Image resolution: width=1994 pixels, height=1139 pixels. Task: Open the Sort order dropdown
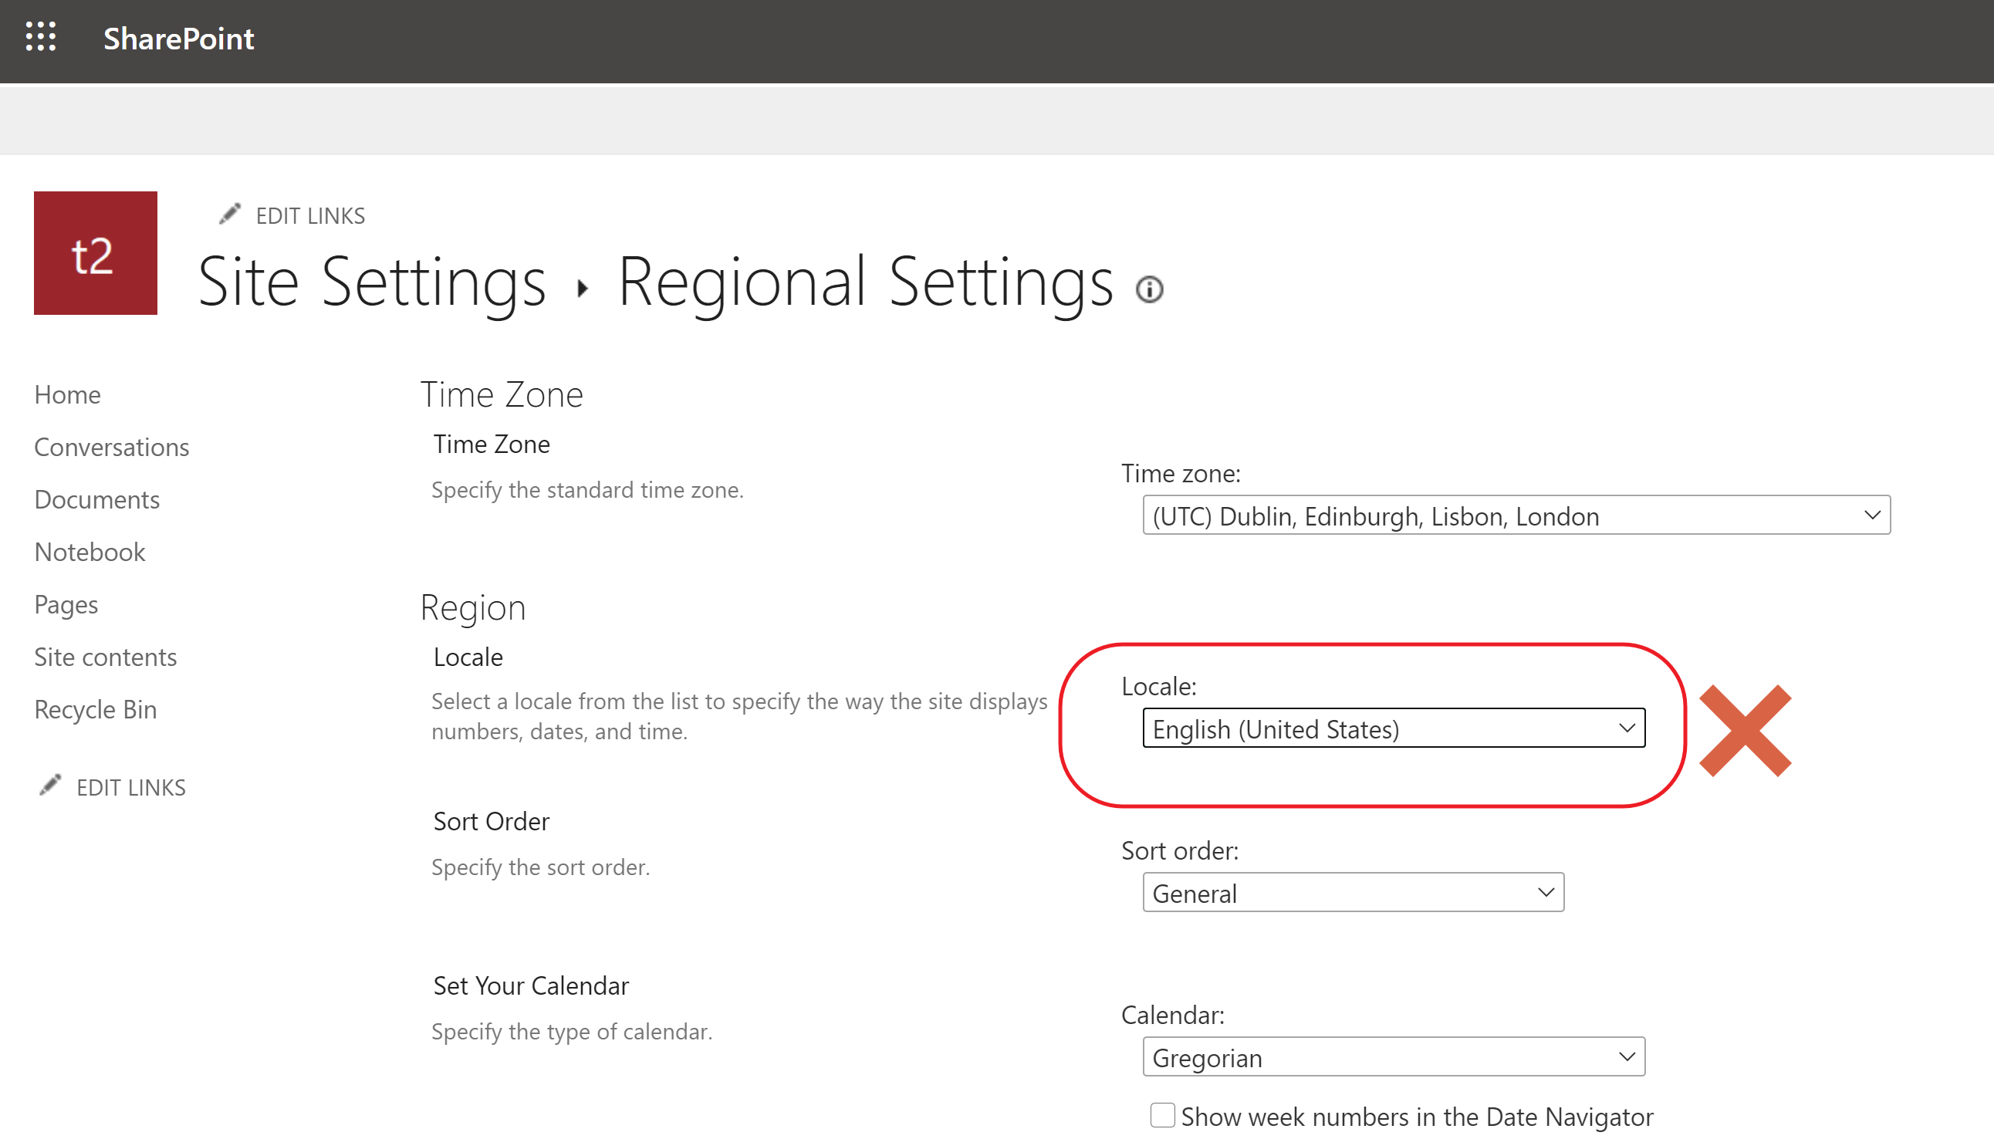[1353, 893]
